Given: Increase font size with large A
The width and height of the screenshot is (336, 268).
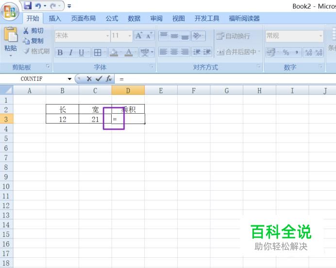Looking at the screenshot, I should (139, 36).
